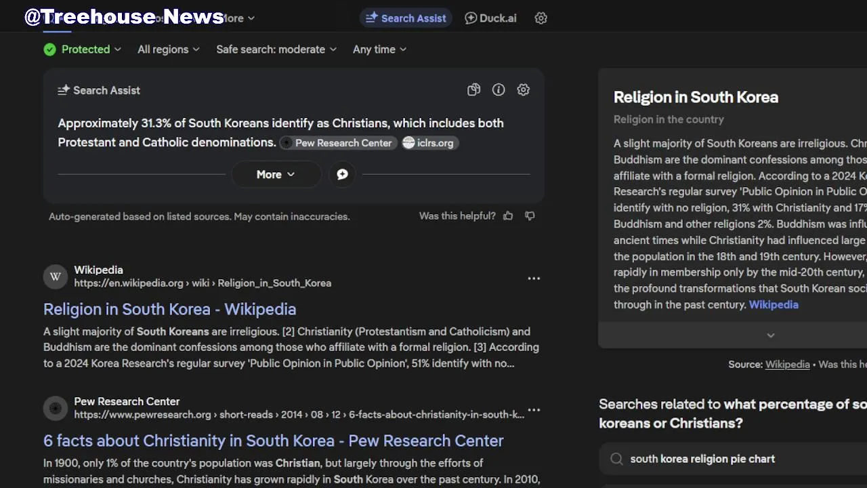Screen dimensions: 867x488
Task: Follow Wikipedia link in knowledge panel text
Action: (x=774, y=305)
